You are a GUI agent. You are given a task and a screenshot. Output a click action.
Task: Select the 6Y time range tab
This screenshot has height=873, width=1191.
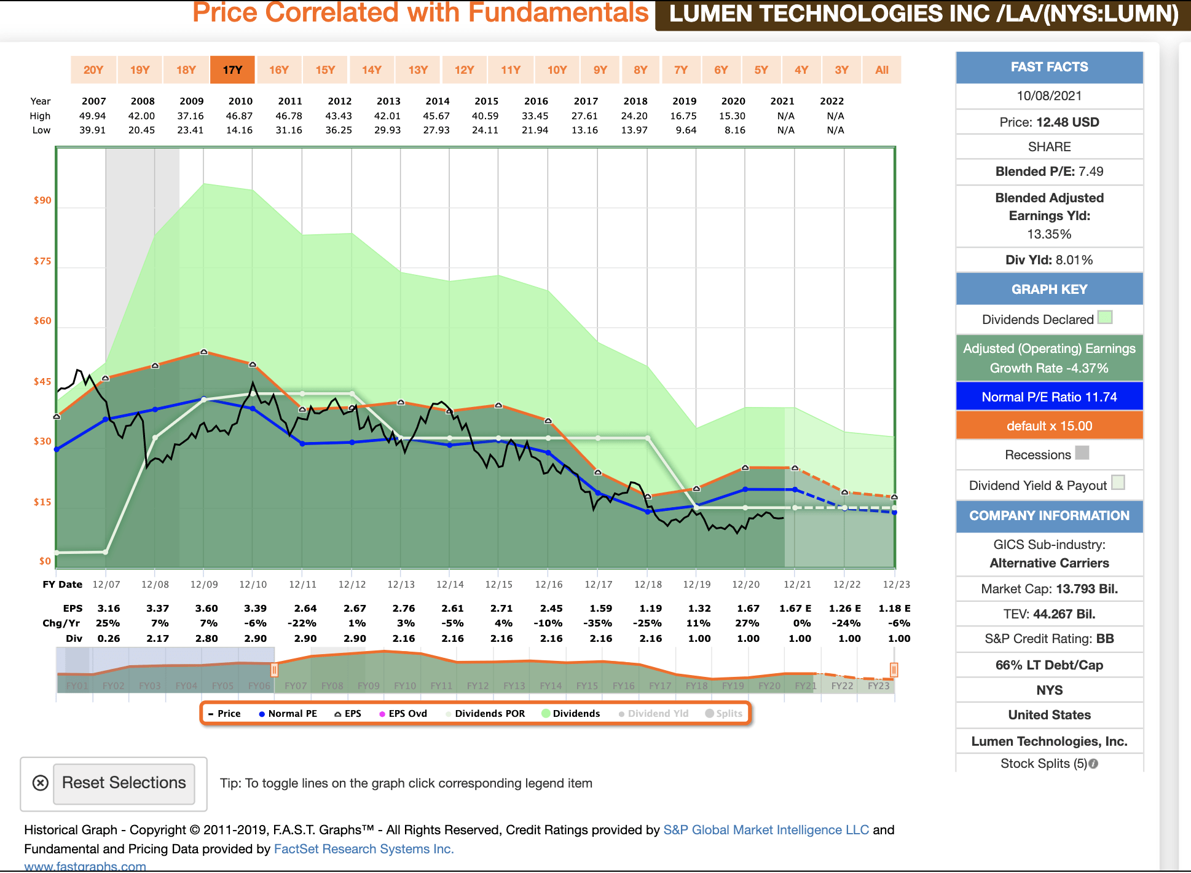(x=721, y=69)
